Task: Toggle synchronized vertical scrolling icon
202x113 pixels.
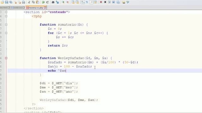Action: 73,2
